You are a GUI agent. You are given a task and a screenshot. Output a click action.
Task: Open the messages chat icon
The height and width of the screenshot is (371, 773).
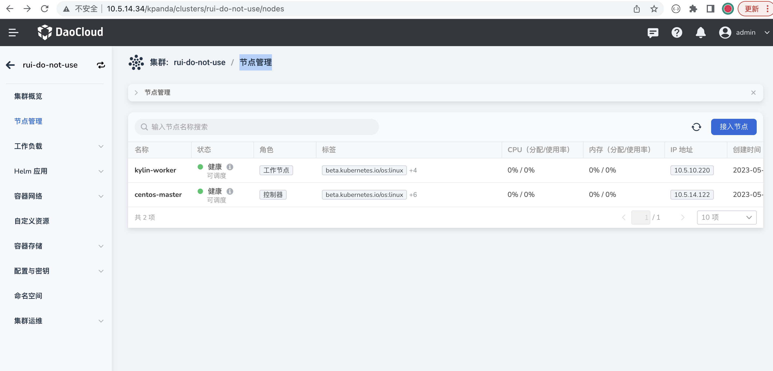click(653, 32)
